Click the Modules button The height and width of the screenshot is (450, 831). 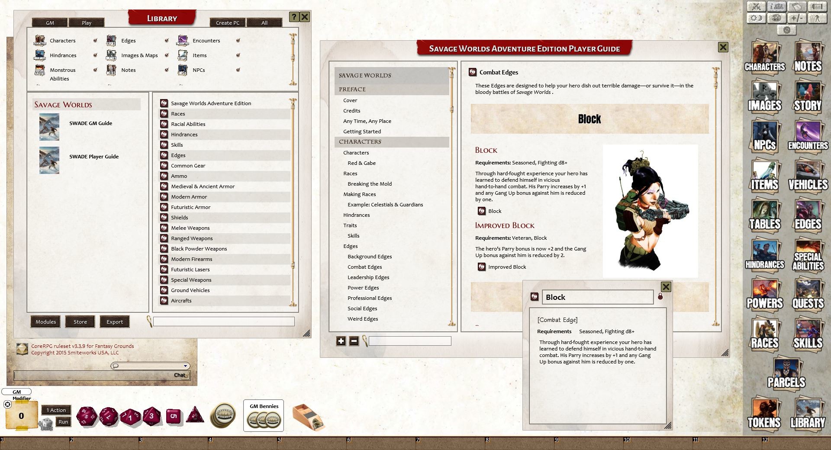(45, 321)
